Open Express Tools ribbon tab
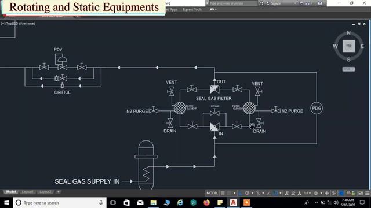Screen dimensions: 371x208 coord(192,9)
